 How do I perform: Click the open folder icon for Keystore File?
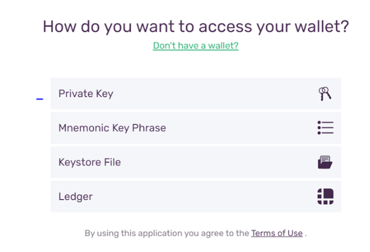click(x=325, y=162)
